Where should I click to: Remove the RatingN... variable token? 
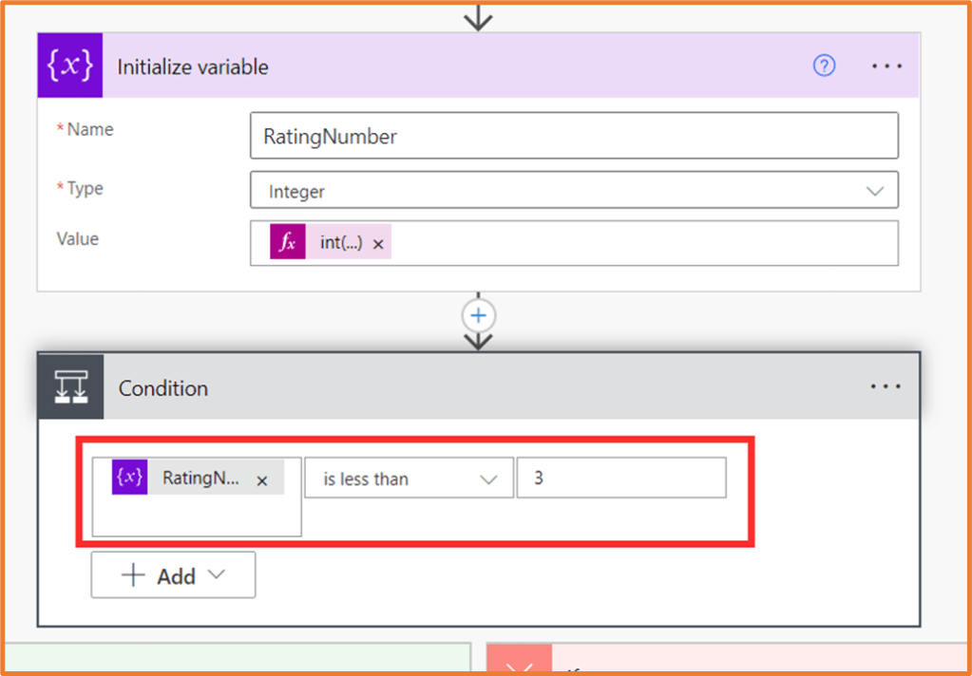pyautogui.click(x=262, y=480)
